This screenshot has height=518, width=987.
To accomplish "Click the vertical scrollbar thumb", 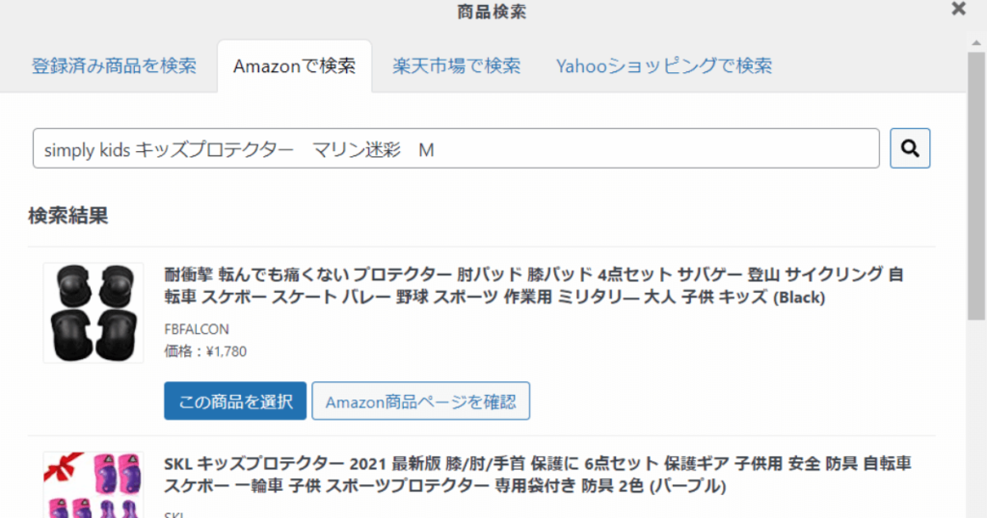I will (976, 187).
